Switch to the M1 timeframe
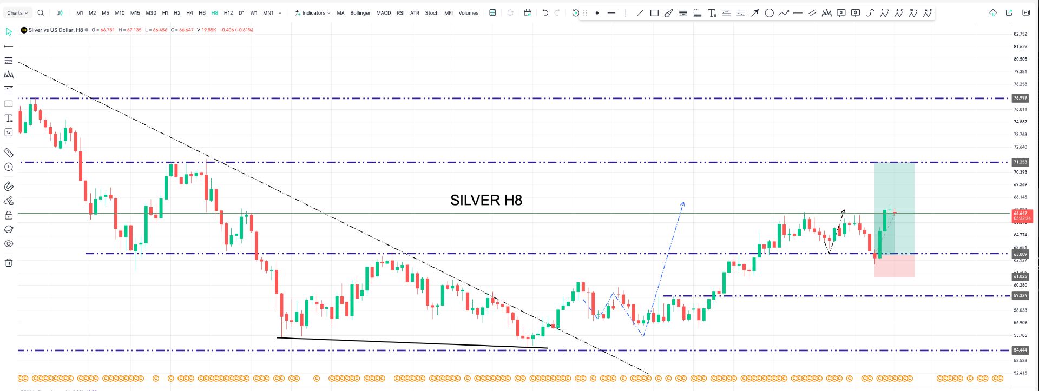The height and width of the screenshot is (391, 1039). pyautogui.click(x=80, y=13)
